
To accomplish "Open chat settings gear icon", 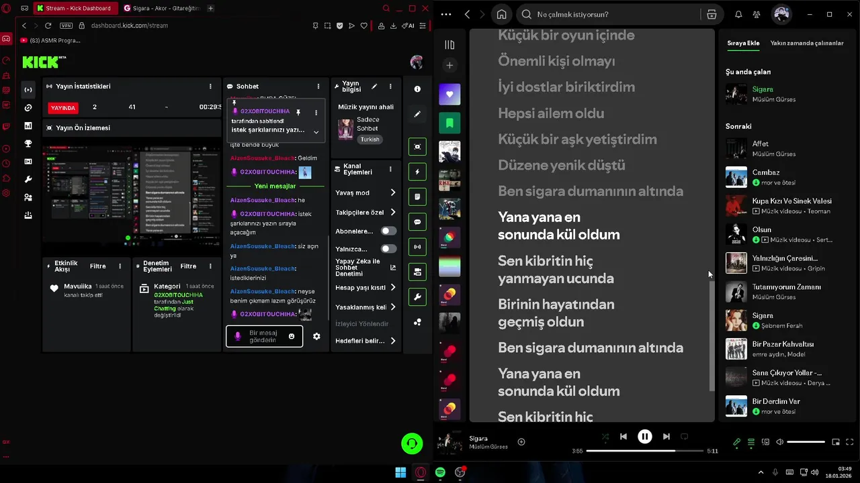I will point(316,337).
